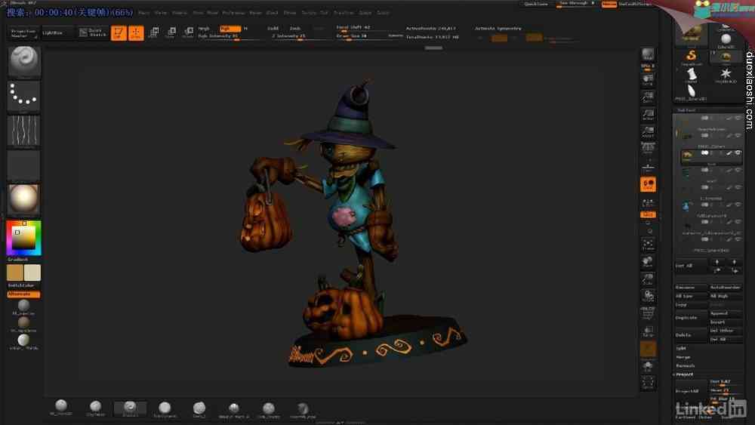Select the darker tan secondary color swatch
Screen dimensions: 755x425
click(x=15, y=273)
